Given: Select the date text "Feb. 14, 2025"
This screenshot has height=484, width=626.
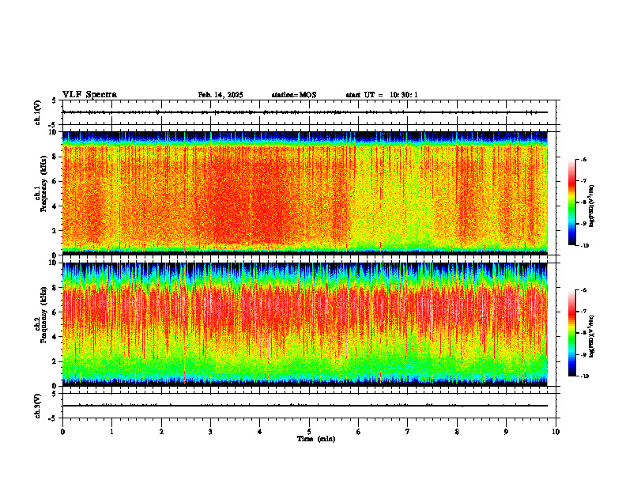Looking at the screenshot, I should coord(221,95).
